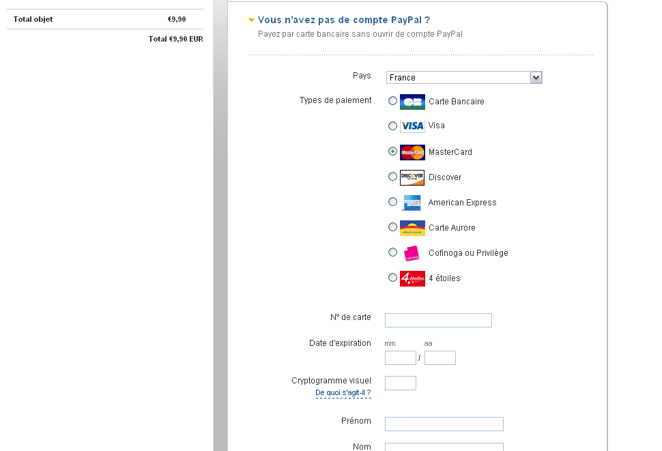Click the Prénom input field
662x451 pixels.
pyautogui.click(x=444, y=424)
